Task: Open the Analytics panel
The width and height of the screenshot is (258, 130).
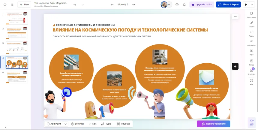Action: coord(251,72)
